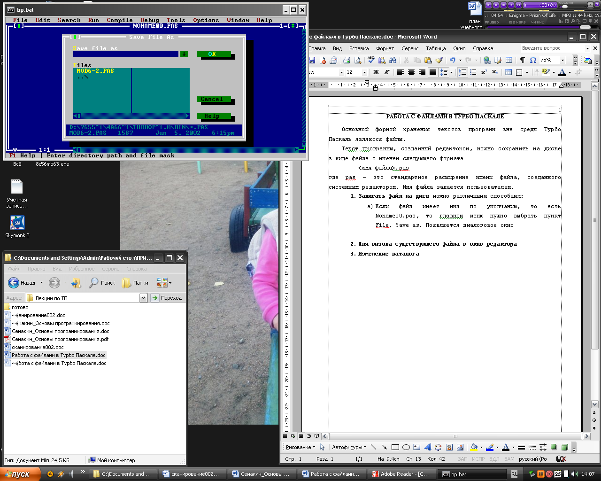
Task: Apply superscript x² in Word toolbar
Action: pyautogui.click(x=484, y=72)
